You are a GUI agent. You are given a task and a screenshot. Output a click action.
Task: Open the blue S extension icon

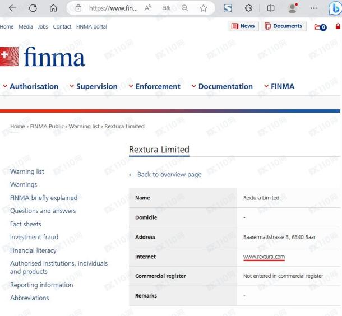(228, 8)
